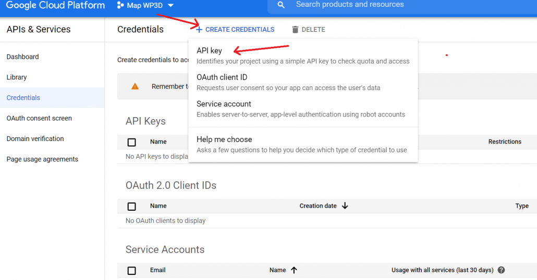Click the API Keys section heading
Screen dimensions: 537x280
[145, 121]
